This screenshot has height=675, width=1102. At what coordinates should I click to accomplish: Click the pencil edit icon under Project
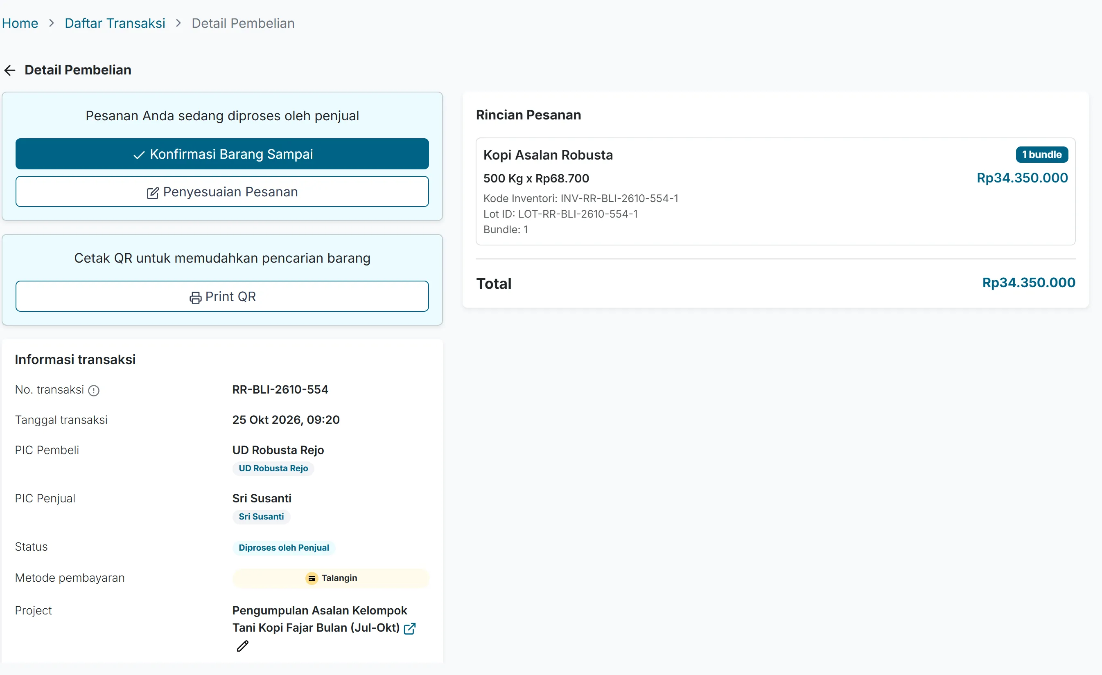[x=242, y=646]
